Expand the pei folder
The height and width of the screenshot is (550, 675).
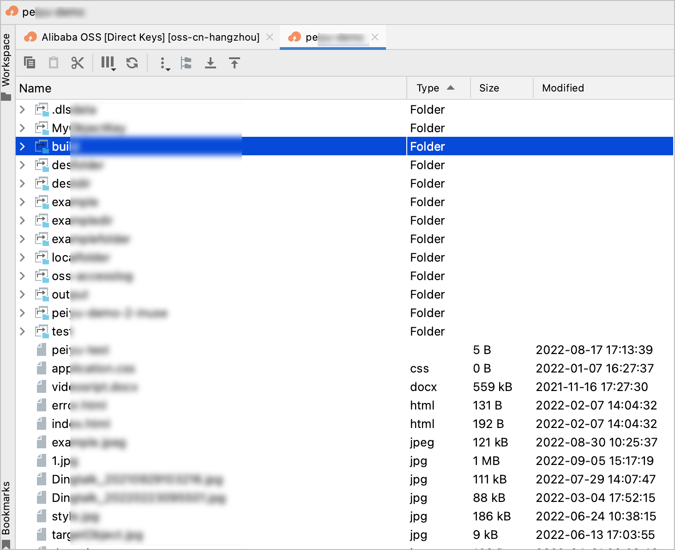pos(22,313)
